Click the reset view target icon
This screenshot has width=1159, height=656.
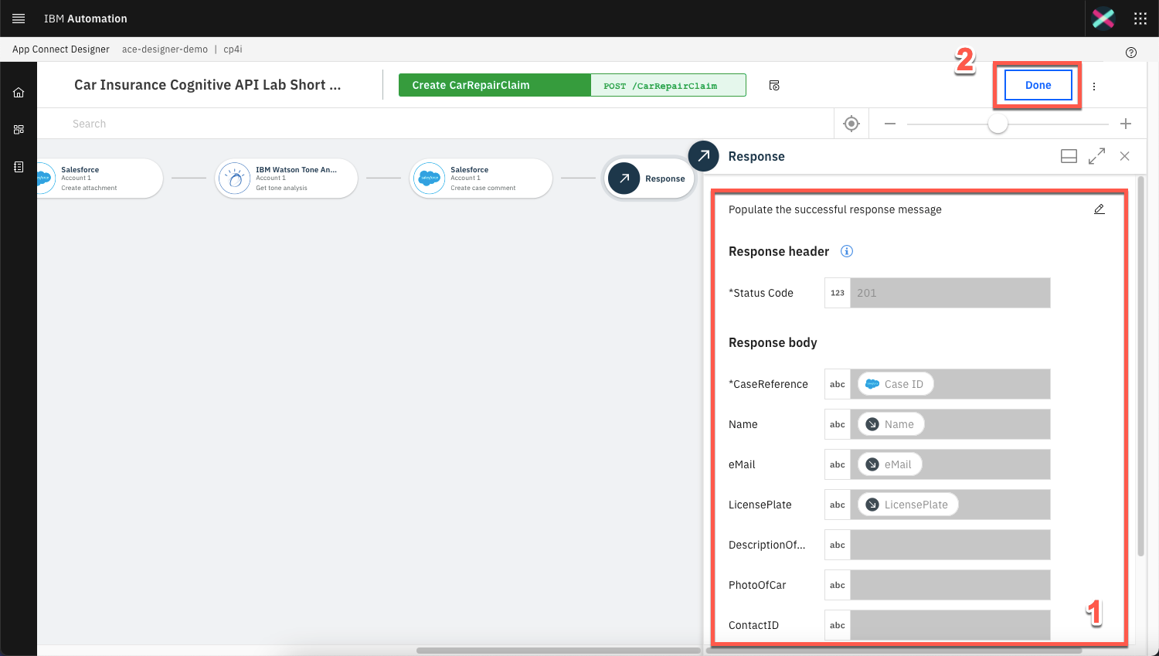[x=851, y=124]
